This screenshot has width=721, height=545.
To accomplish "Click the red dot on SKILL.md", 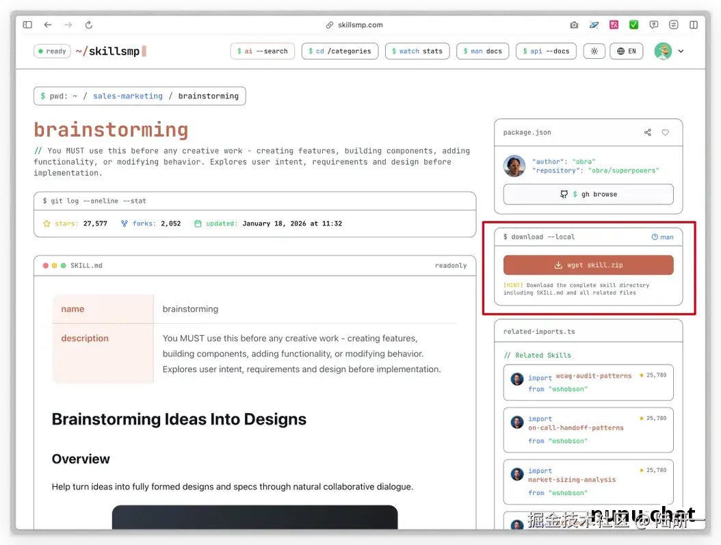I will [46, 265].
